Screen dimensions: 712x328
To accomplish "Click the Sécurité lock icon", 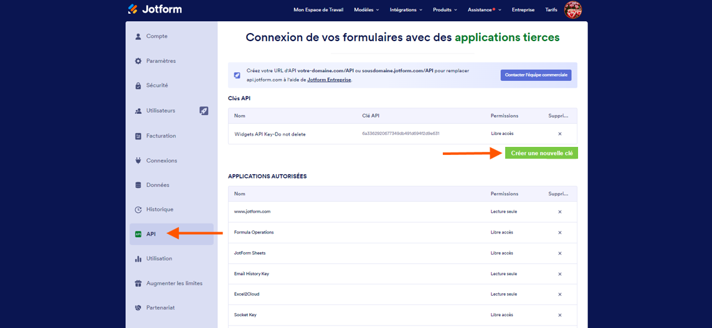I will 138,85.
